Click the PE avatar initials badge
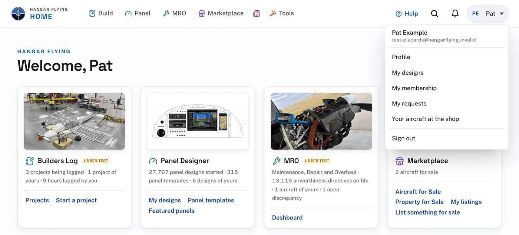 pos(476,14)
